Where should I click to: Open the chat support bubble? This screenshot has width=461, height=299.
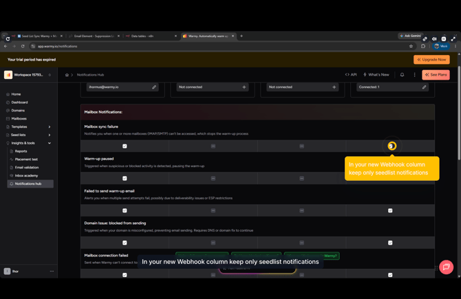446,267
